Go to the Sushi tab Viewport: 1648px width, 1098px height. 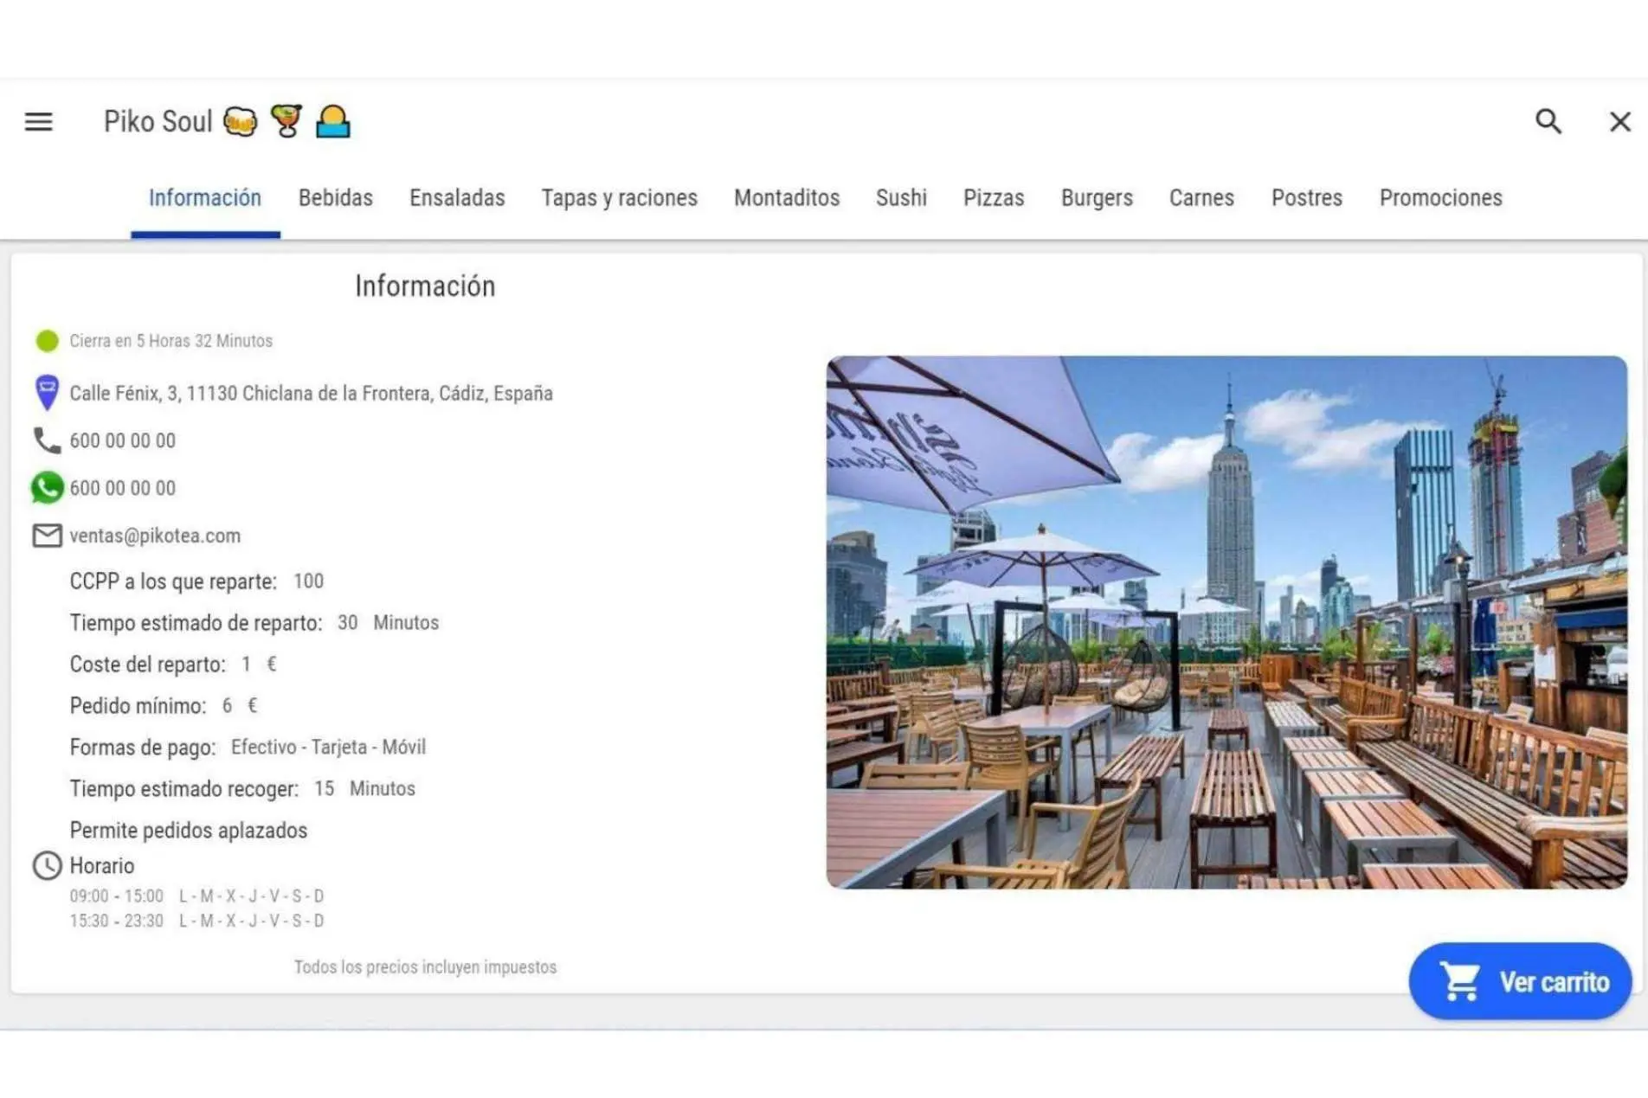tap(901, 198)
